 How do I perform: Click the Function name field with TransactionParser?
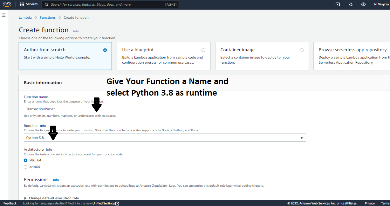point(165,109)
